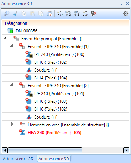Click the scissors cut icon
The height and width of the screenshot is (163, 131).
click(x=15, y=14)
